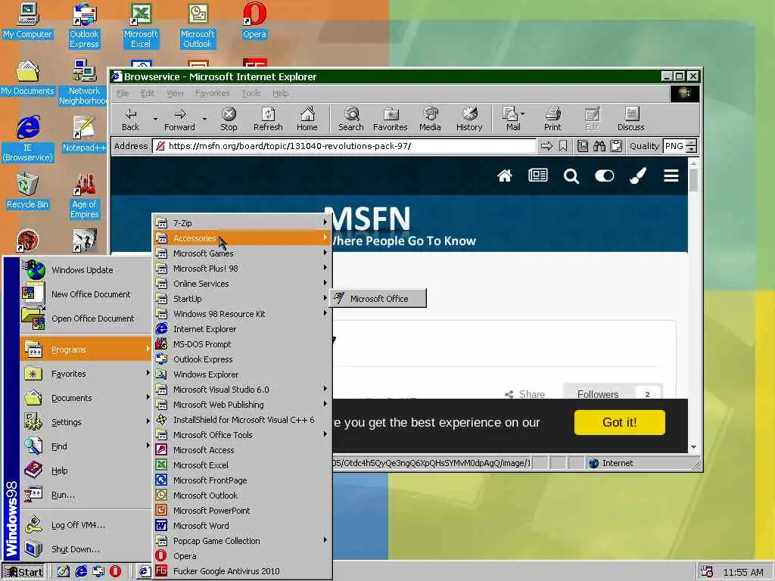Open the Accessories menu entry
Screen dimensions: 775x581
pyautogui.click(x=241, y=238)
